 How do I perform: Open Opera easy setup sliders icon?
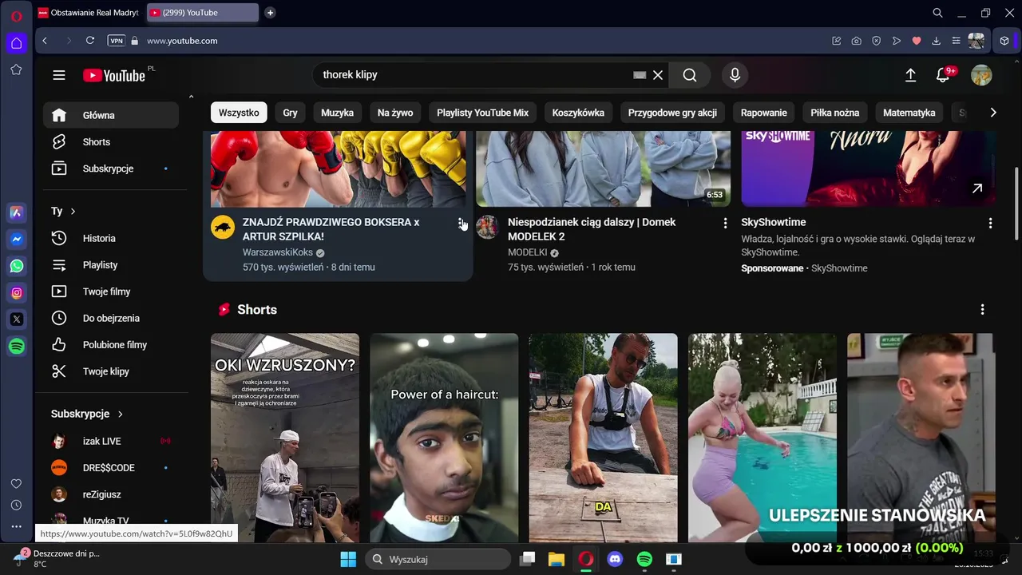coord(956,41)
